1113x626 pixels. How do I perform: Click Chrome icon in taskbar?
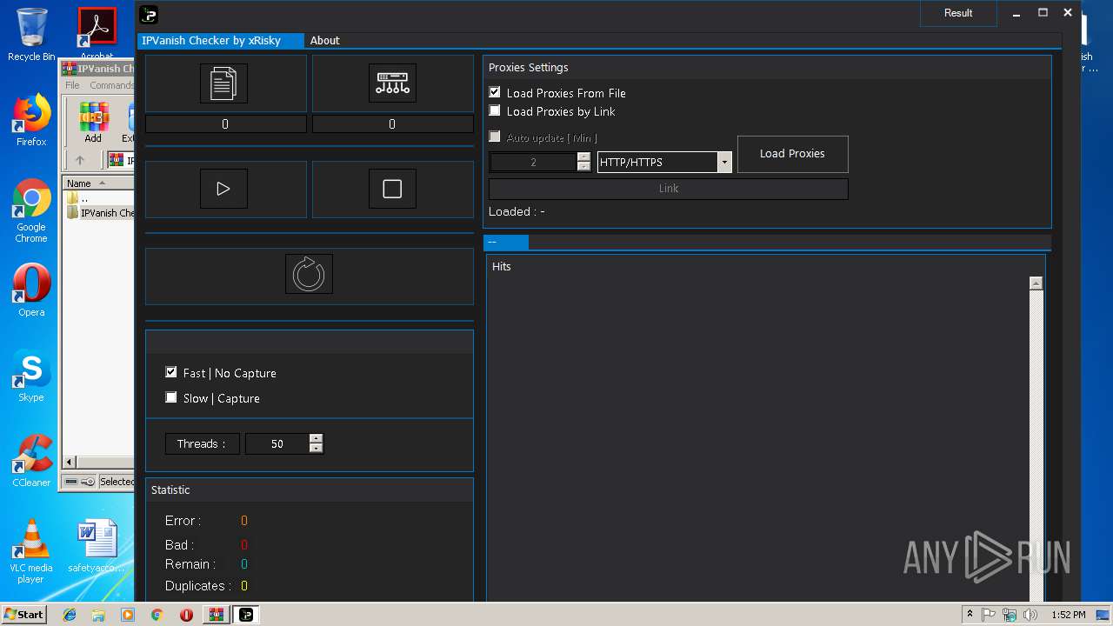tap(157, 615)
